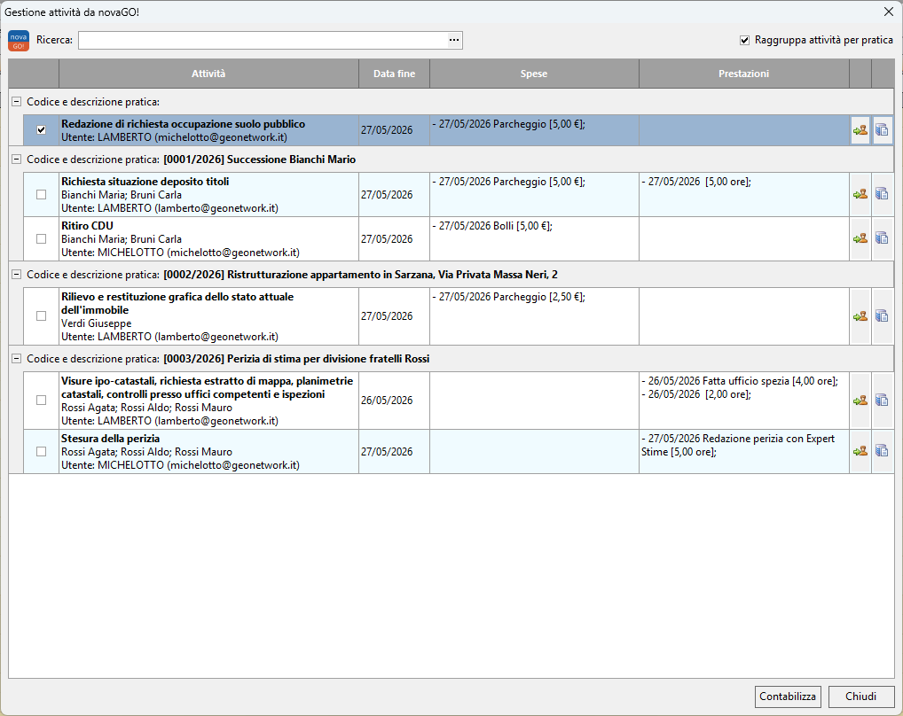The height and width of the screenshot is (716, 903).
Task: Click document icon for Rilievo e restituzione grafica row
Action: [882, 315]
